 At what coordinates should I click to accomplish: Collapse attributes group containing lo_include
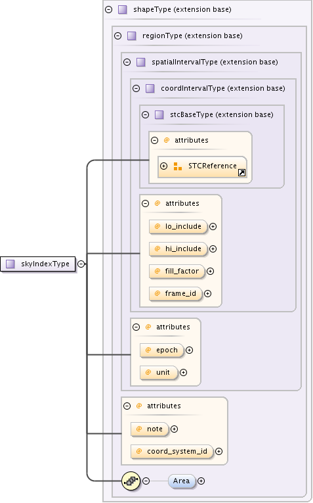[x=146, y=203]
